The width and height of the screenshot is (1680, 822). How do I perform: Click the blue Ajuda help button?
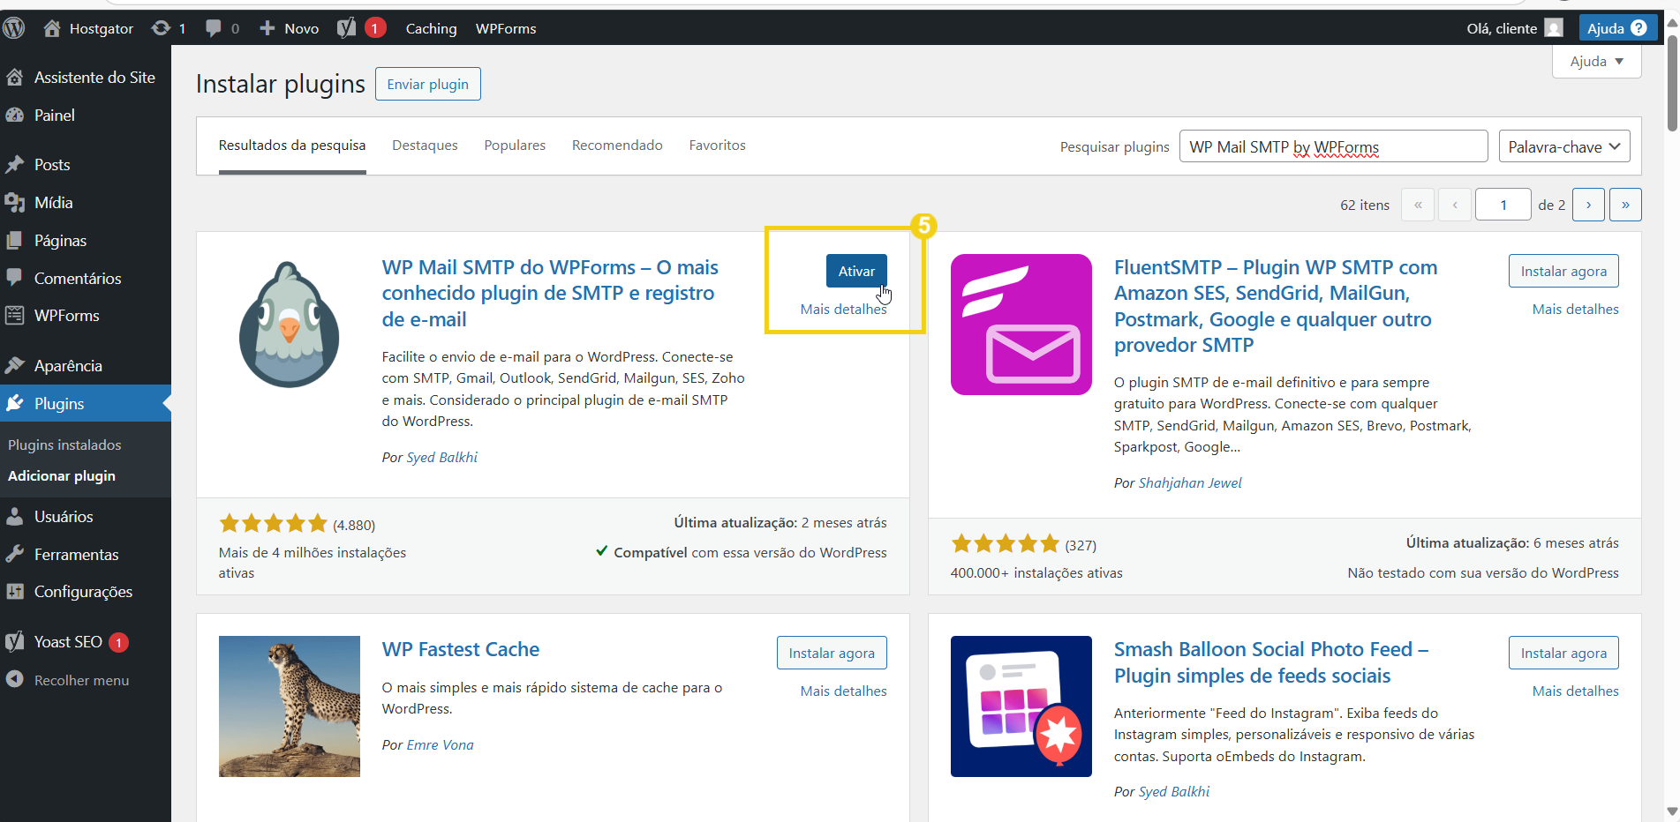(1617, 28)
